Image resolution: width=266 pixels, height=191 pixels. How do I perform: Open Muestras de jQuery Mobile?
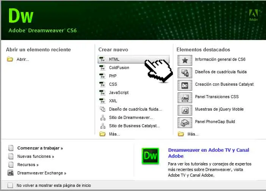(219, 109)
